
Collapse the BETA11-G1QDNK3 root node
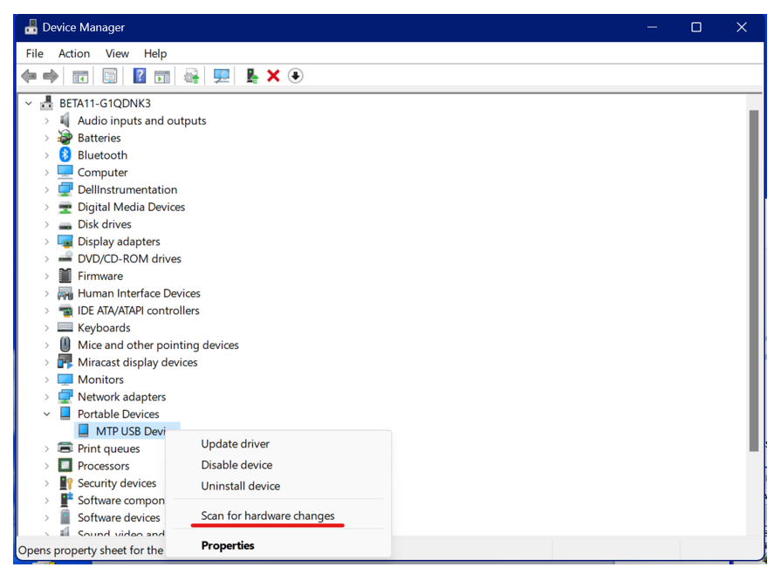pos(29,104)
